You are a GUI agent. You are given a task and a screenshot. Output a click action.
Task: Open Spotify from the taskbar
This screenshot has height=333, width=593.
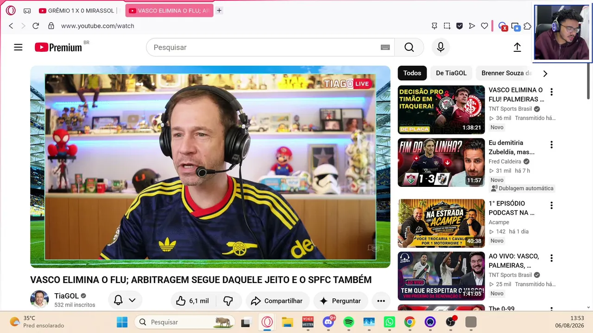point(349,322)
